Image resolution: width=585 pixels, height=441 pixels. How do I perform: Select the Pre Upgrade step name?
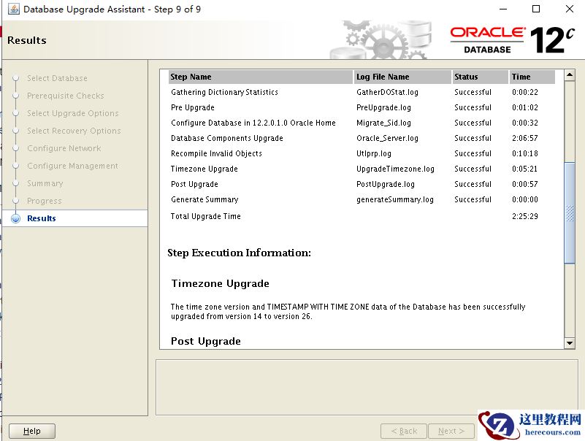[193, 107]
